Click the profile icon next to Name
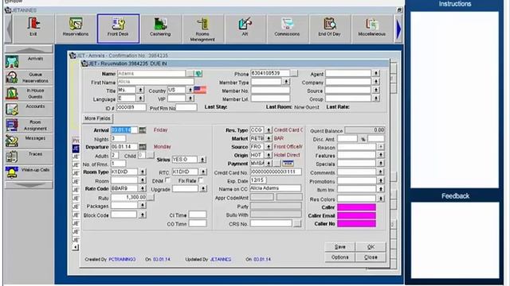 point(198,74)
